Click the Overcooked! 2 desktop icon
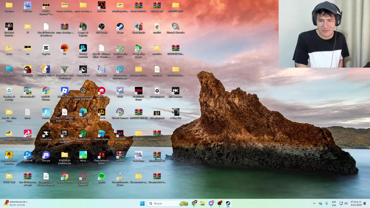This screenshot has width=370, height=208. (27, 93)
